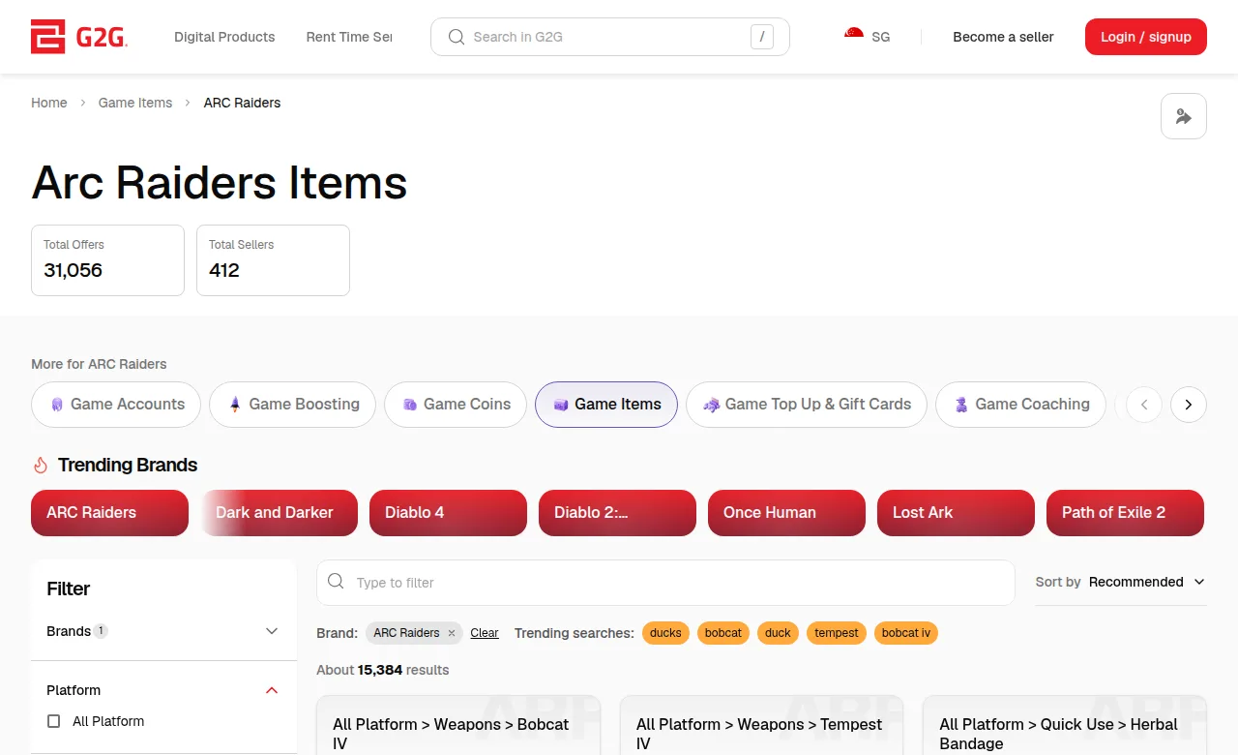Select Once Human trending brand
The height and width of the screenshot is (755, 1238).
tap(787, 513)
